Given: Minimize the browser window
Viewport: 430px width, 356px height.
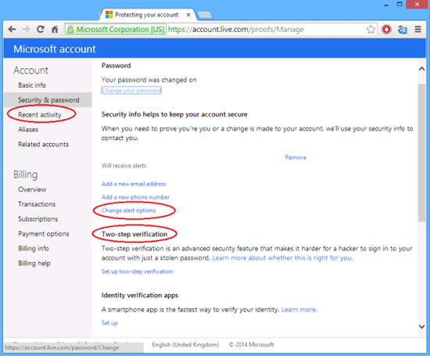Looking at the screenshot, I should [386, 5].
